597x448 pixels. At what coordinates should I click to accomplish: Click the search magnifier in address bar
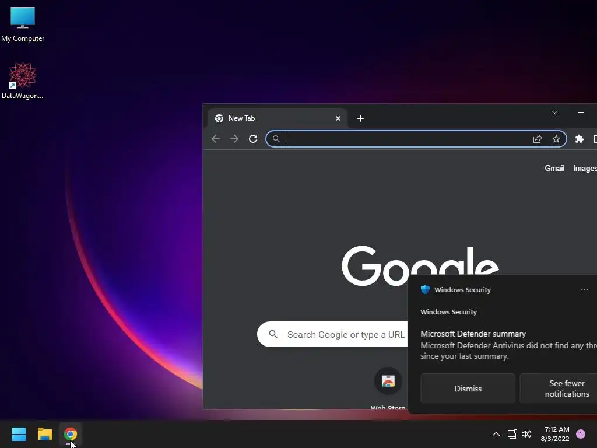point(276,139)
